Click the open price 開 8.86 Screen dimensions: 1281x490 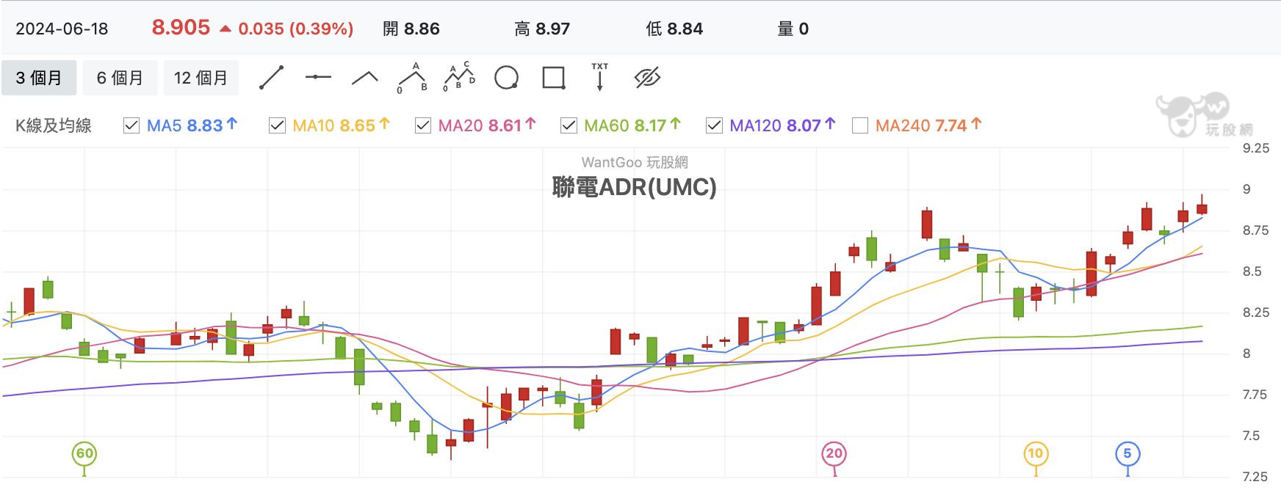411,29
